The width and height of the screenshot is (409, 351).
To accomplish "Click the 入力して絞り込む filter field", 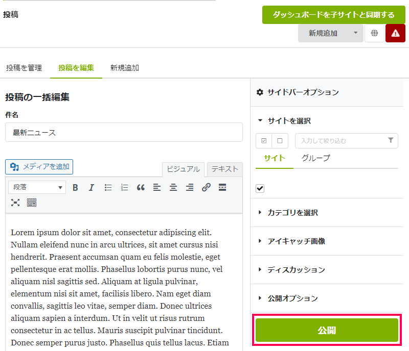I will (x=347, y=141).
